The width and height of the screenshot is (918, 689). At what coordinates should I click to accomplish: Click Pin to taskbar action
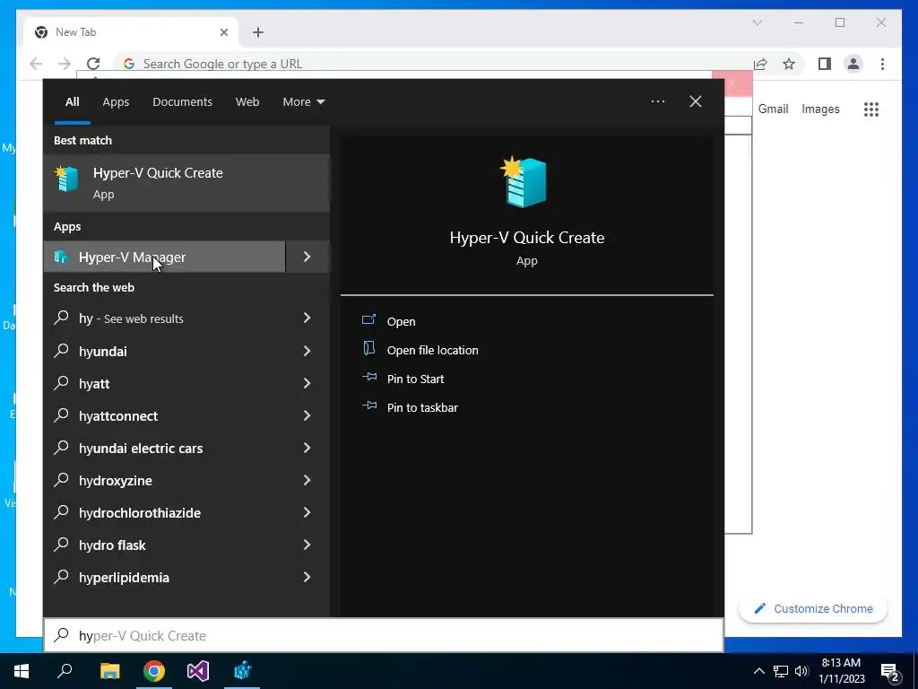coord(422,407)
